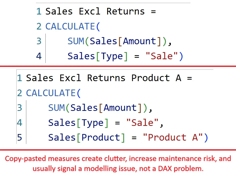Click the top measure name "Sales Excl Returns"
The height and width of the screenshot is (177, 236).
95,11
